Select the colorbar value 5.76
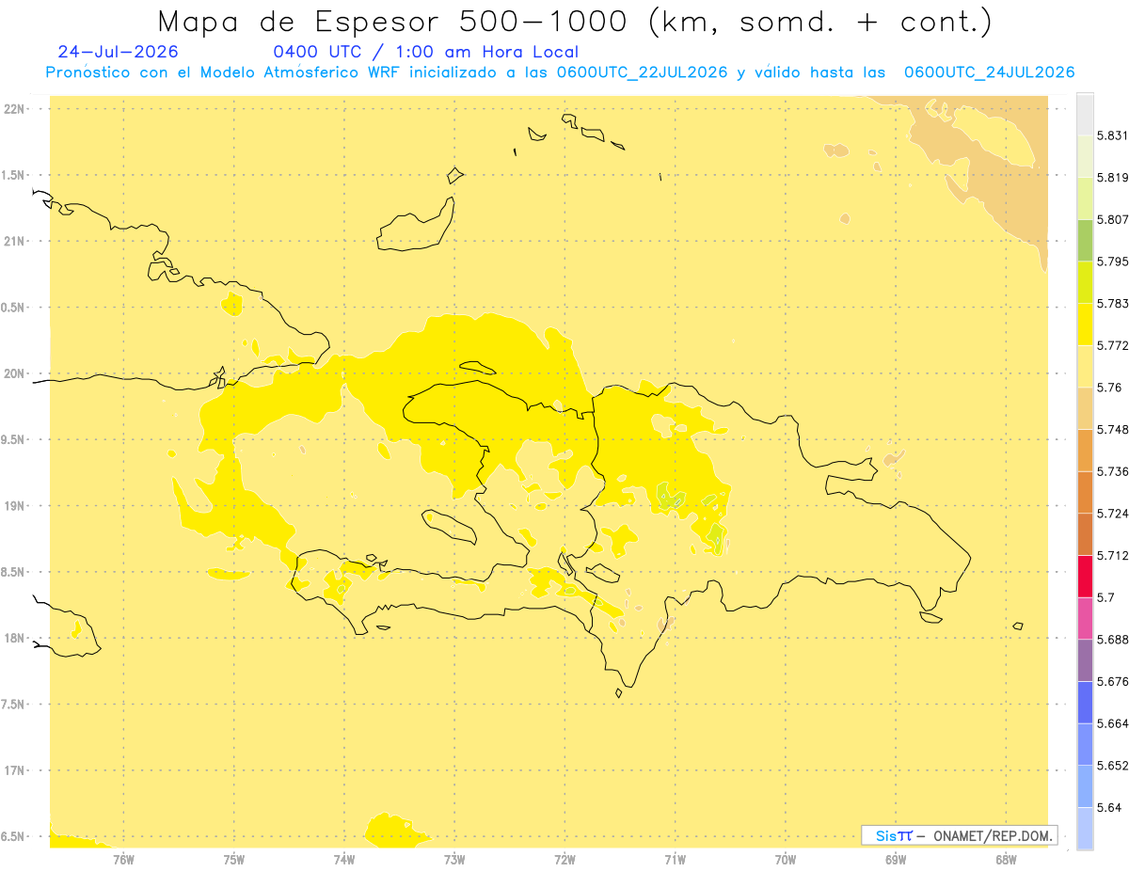Screen dimensions: 1129x872 1109,388
